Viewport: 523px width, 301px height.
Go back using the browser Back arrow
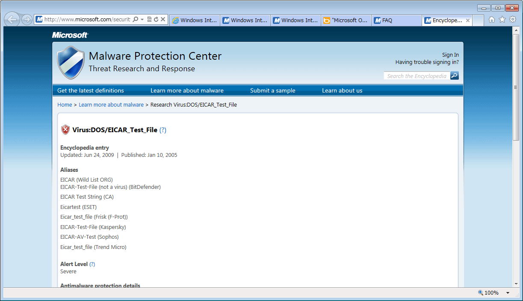tap(12, 19)
